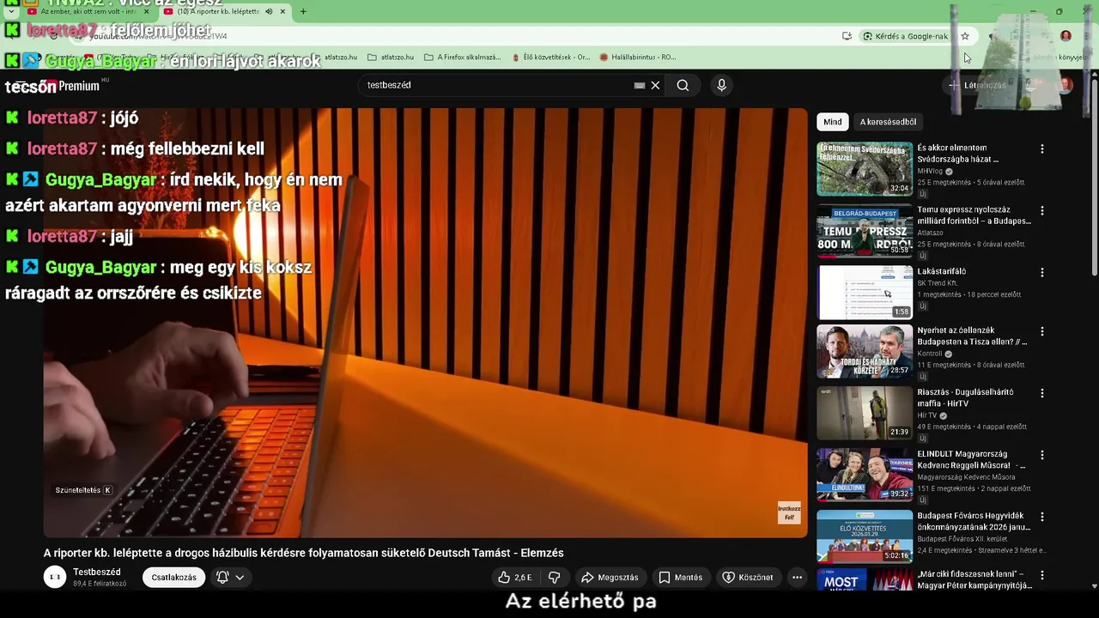The height and width of the screenshot is (618, 1099).
Task: Dislike the video
Action: pyautogui.click(x=555, y=578)
